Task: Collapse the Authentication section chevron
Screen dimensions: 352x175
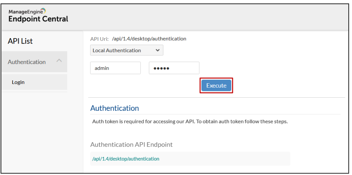Action: [x=59, y=61]
